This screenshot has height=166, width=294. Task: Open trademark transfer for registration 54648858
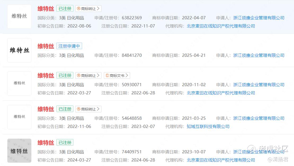[x=88, y=109]
